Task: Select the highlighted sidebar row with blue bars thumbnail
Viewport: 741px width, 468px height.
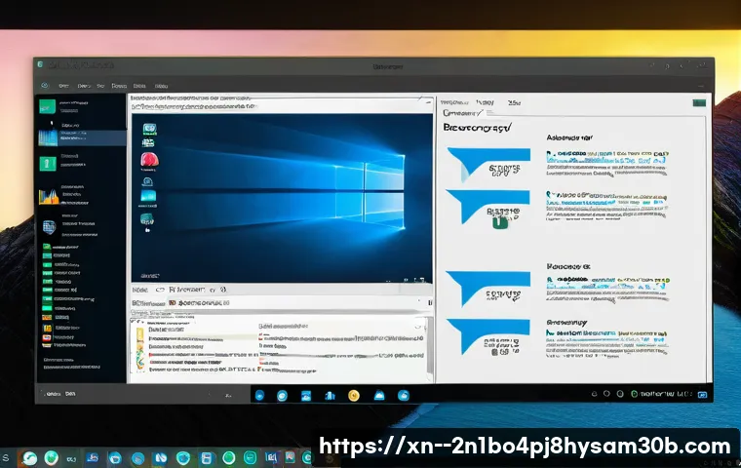Action: click(x=82, y=137)
